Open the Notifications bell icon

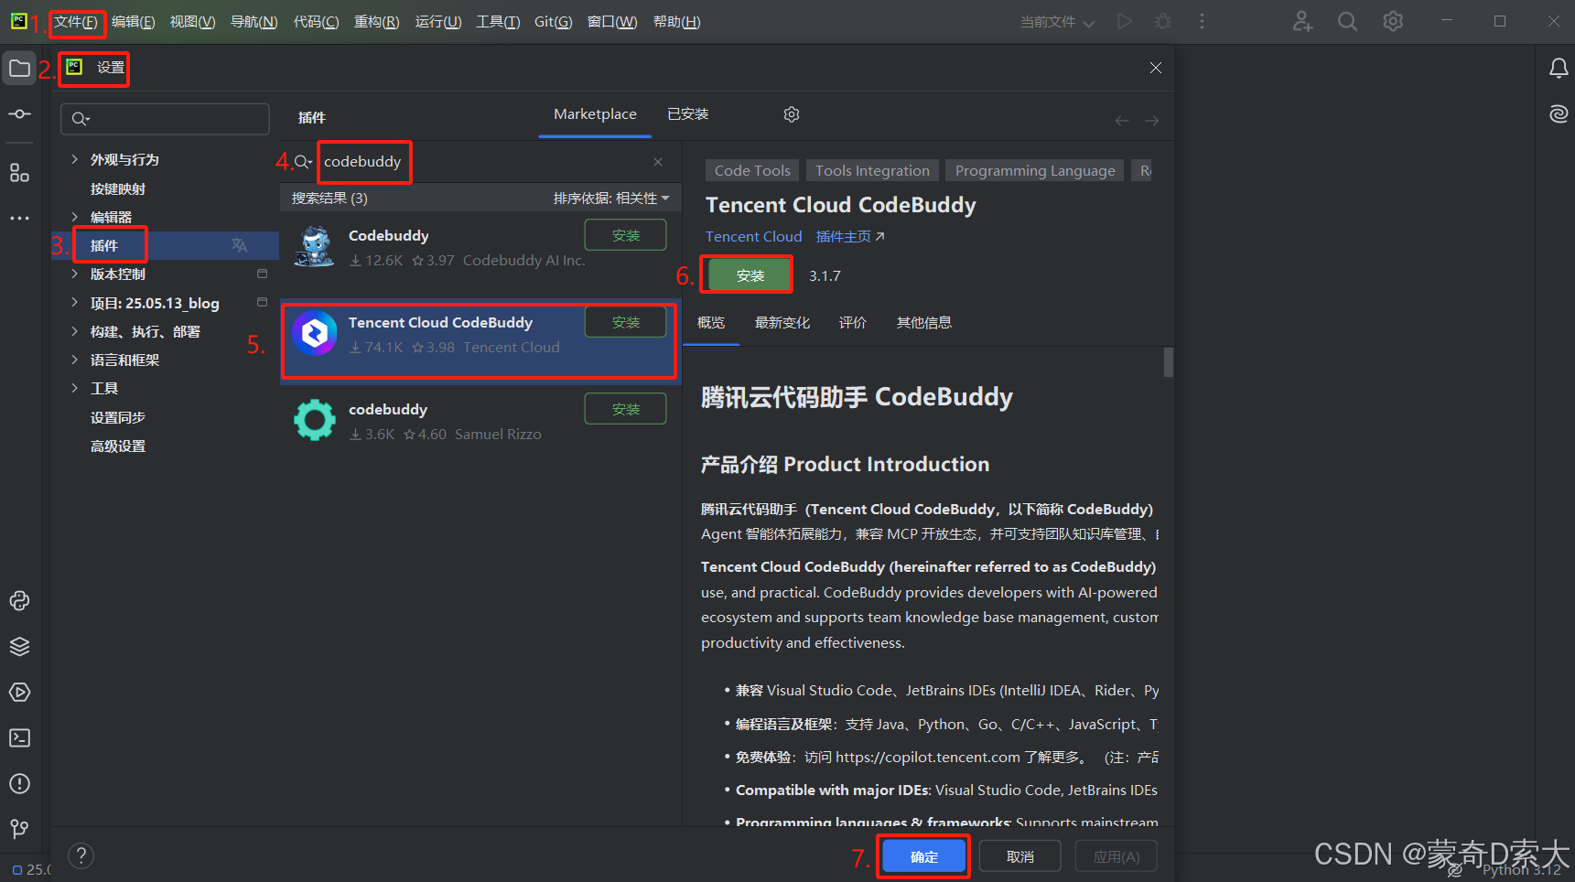(1559, 69)
